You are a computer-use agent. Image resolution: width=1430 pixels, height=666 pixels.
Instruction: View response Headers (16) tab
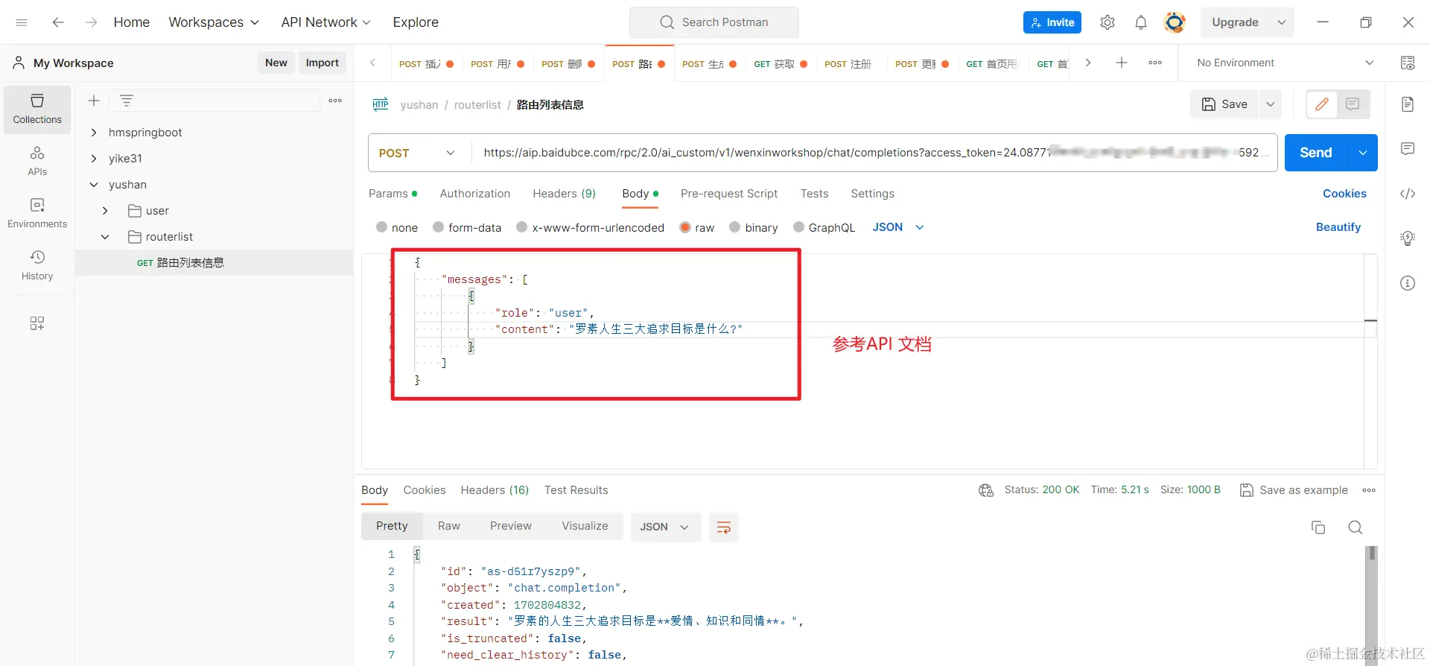pyautogui.click(x=495, y=490)
